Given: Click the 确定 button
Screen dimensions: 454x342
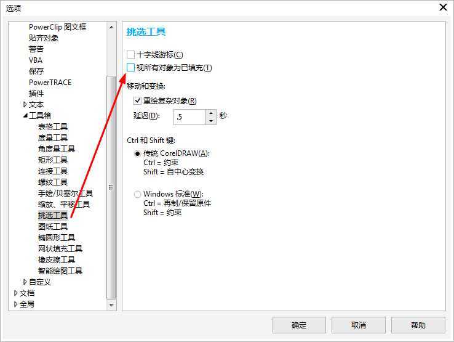Looking at the screenshot, I should tap(299, 325).
